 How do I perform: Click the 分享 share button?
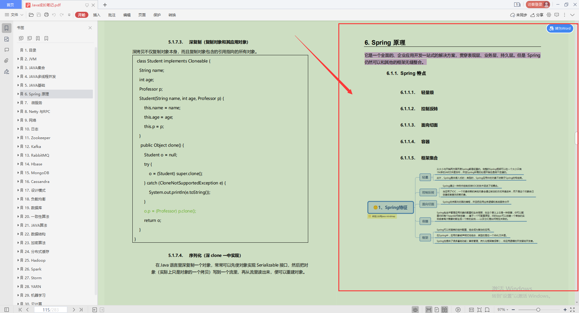tap(537, 15)
